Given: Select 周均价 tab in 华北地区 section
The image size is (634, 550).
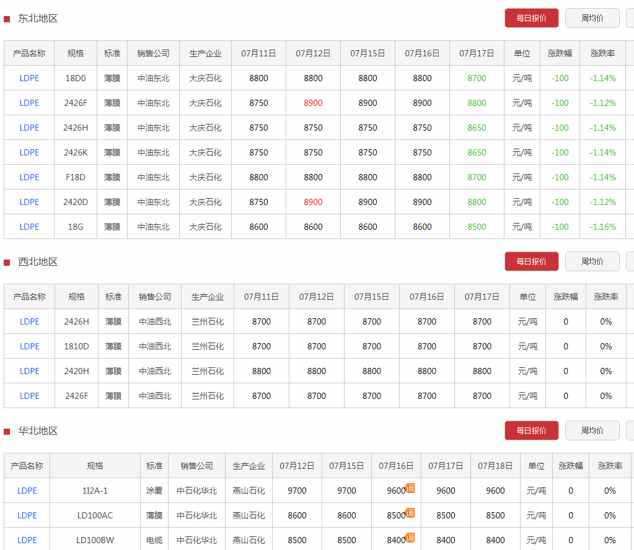Looking at the screenshot, I should 592,430.
